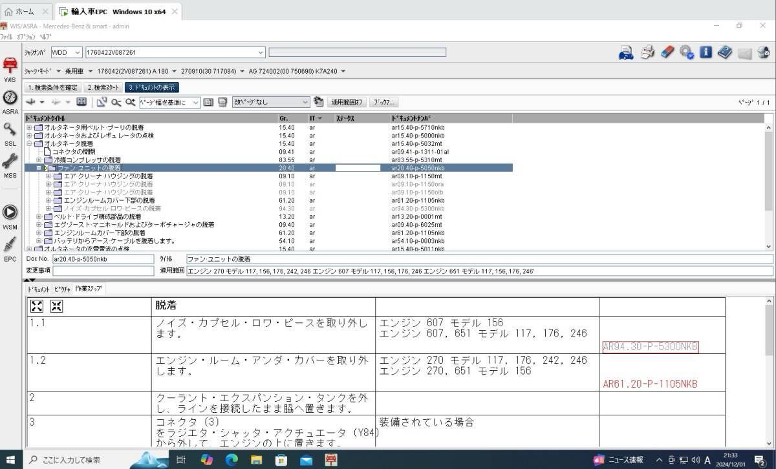Select the zoom out tool in the document toolbar
Screen dimensions: 776x469
pyautogui.click(x=116, y=101)
